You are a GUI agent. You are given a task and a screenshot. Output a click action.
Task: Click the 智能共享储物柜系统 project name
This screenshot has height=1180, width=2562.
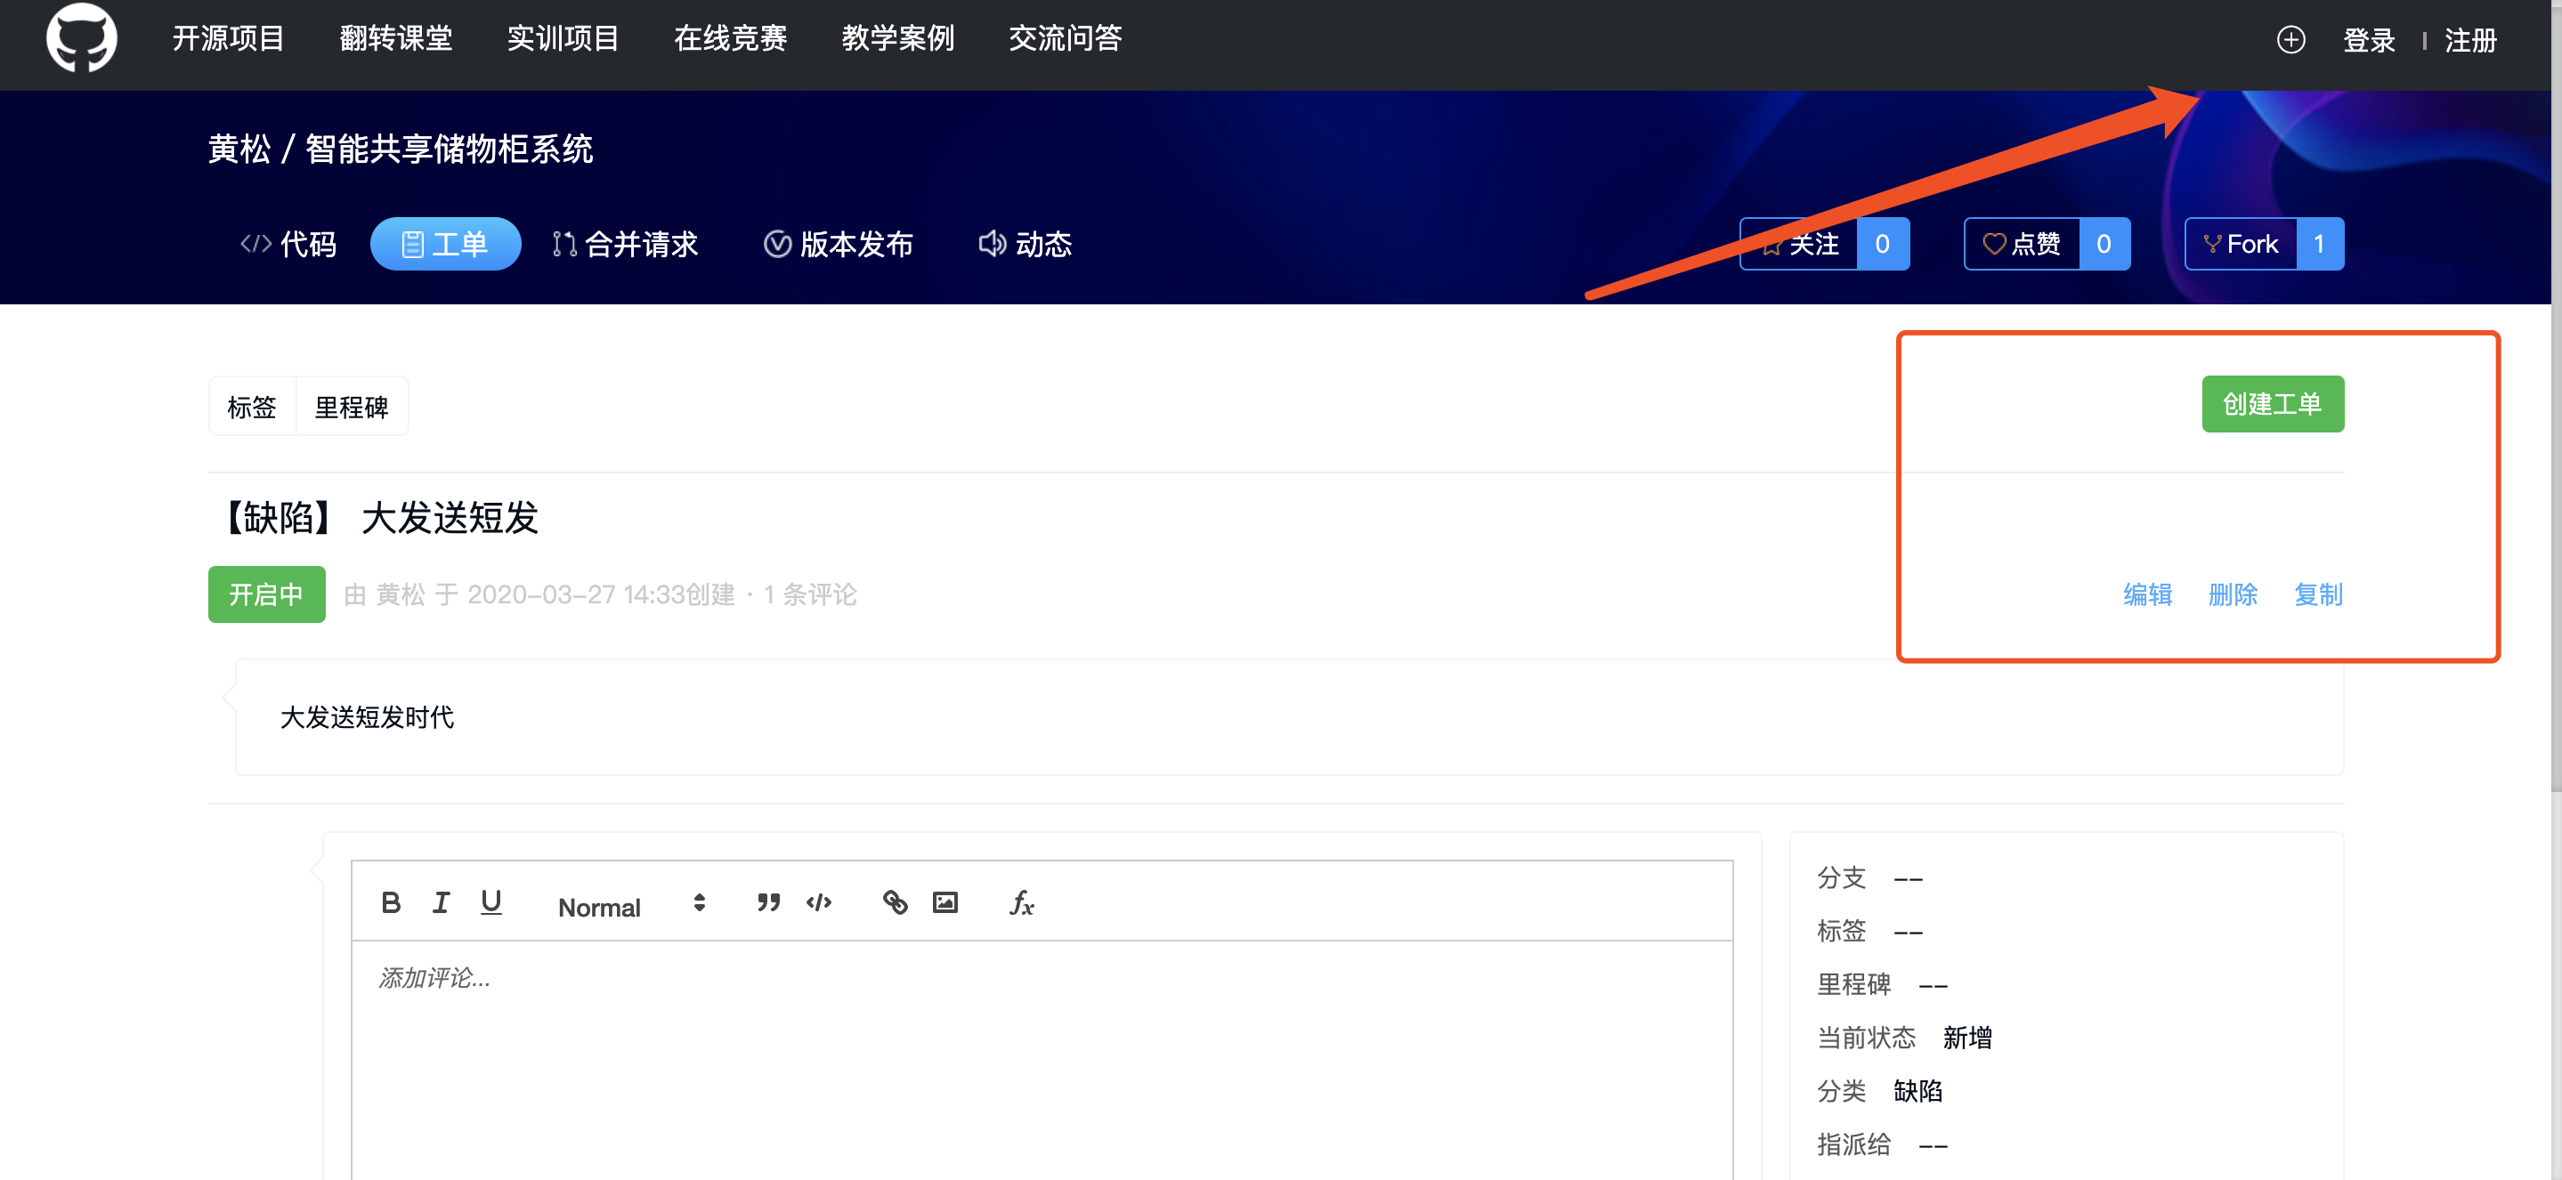(x=449, y=150)
